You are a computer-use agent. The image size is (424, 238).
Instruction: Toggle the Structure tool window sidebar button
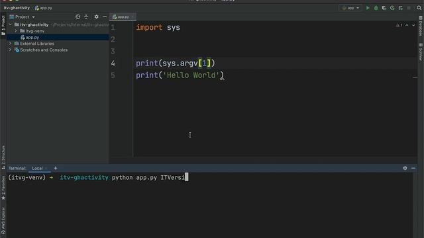pyautogui.click(x=3, y=157)
